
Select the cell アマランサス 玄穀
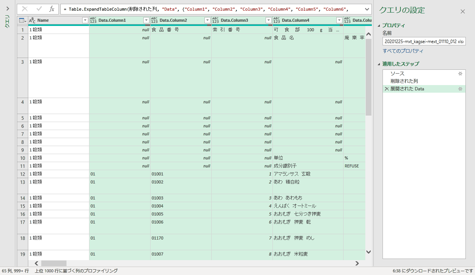pos(308,174)
